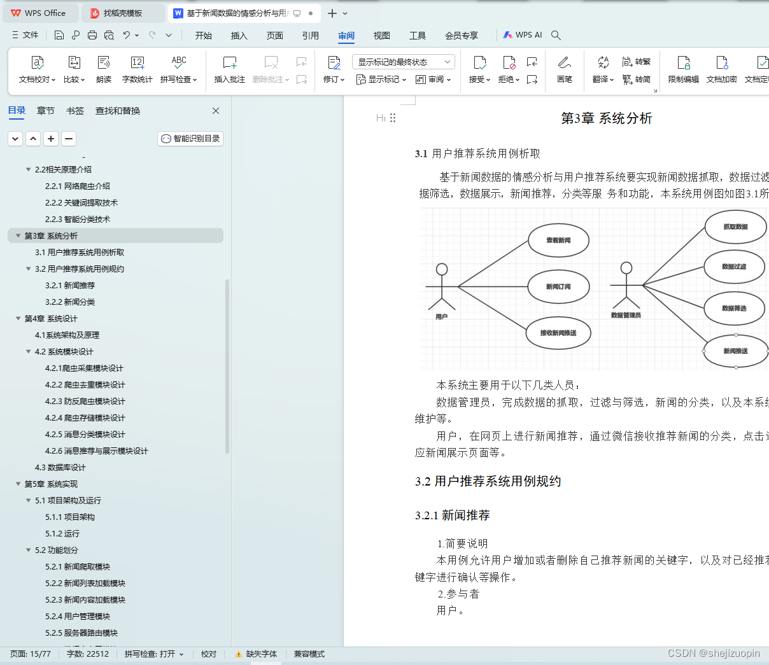
Task: Switch to the WPS Office home tab
Action: (x=39, y=13)
